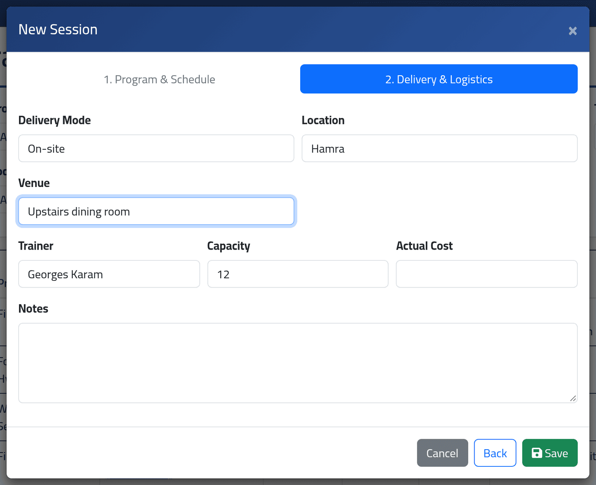Screen dimensions: 596x485
Task: Click the Venue label
Action: point(34,183)
